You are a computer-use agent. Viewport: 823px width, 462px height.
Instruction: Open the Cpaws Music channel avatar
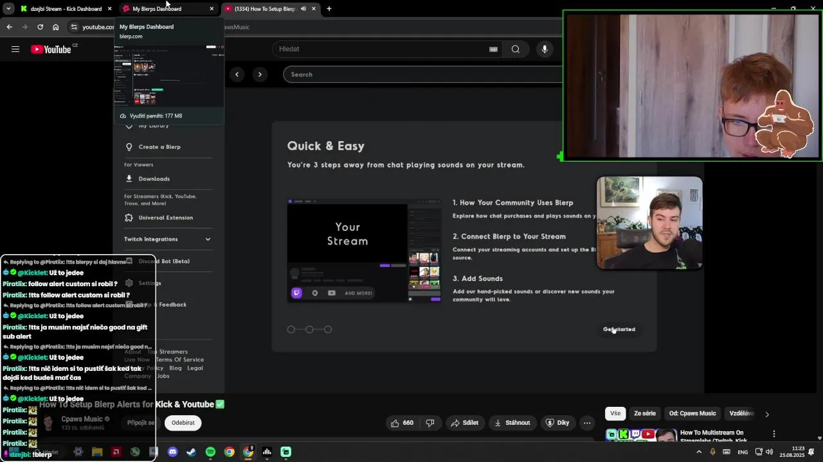coord(48,423)
